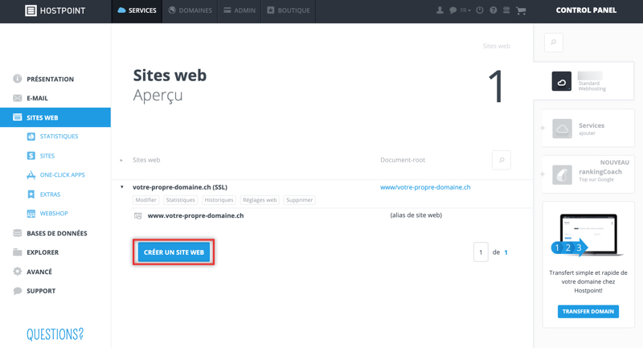The image size is (643, 348).
Task: Open www/votre-propre-domaine.ch document-root link
Action: coord(425,187)
